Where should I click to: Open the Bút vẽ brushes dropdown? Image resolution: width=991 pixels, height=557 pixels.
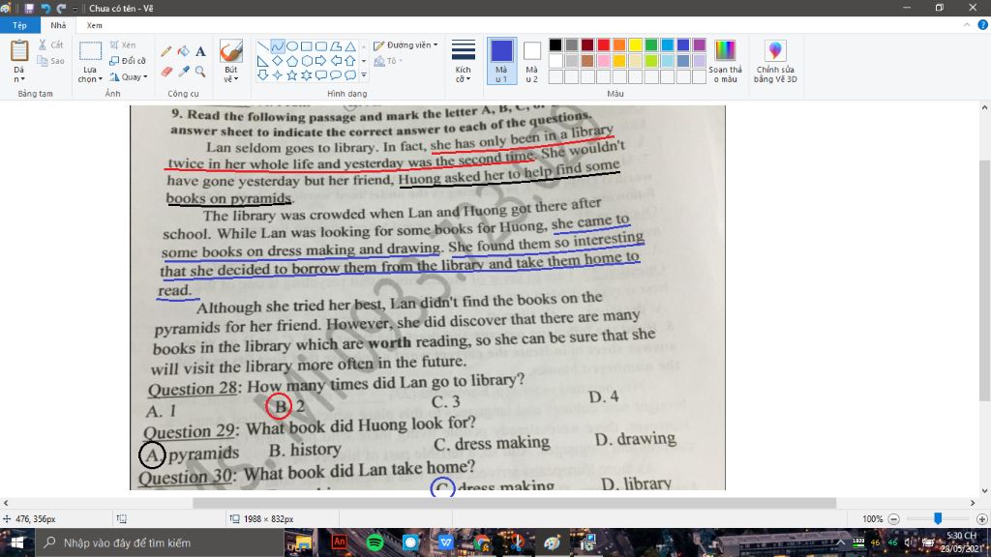tap(231, 74)
